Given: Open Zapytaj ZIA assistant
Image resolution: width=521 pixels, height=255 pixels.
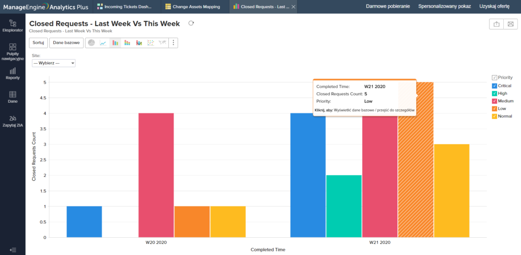Looking at the screenshot, I should [13, 121].
